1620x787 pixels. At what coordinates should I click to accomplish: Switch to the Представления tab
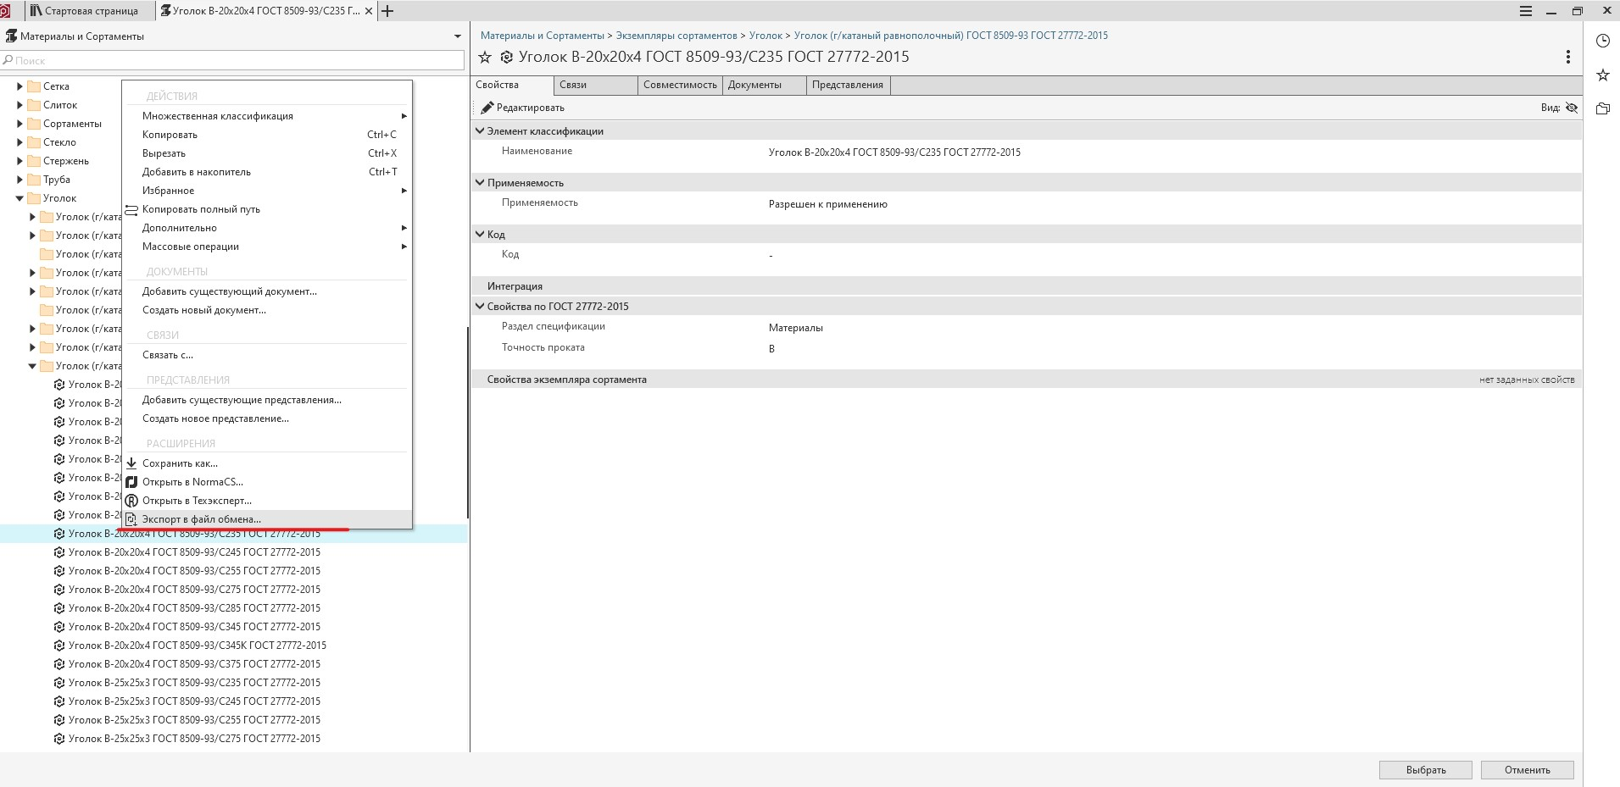point(848,85)
